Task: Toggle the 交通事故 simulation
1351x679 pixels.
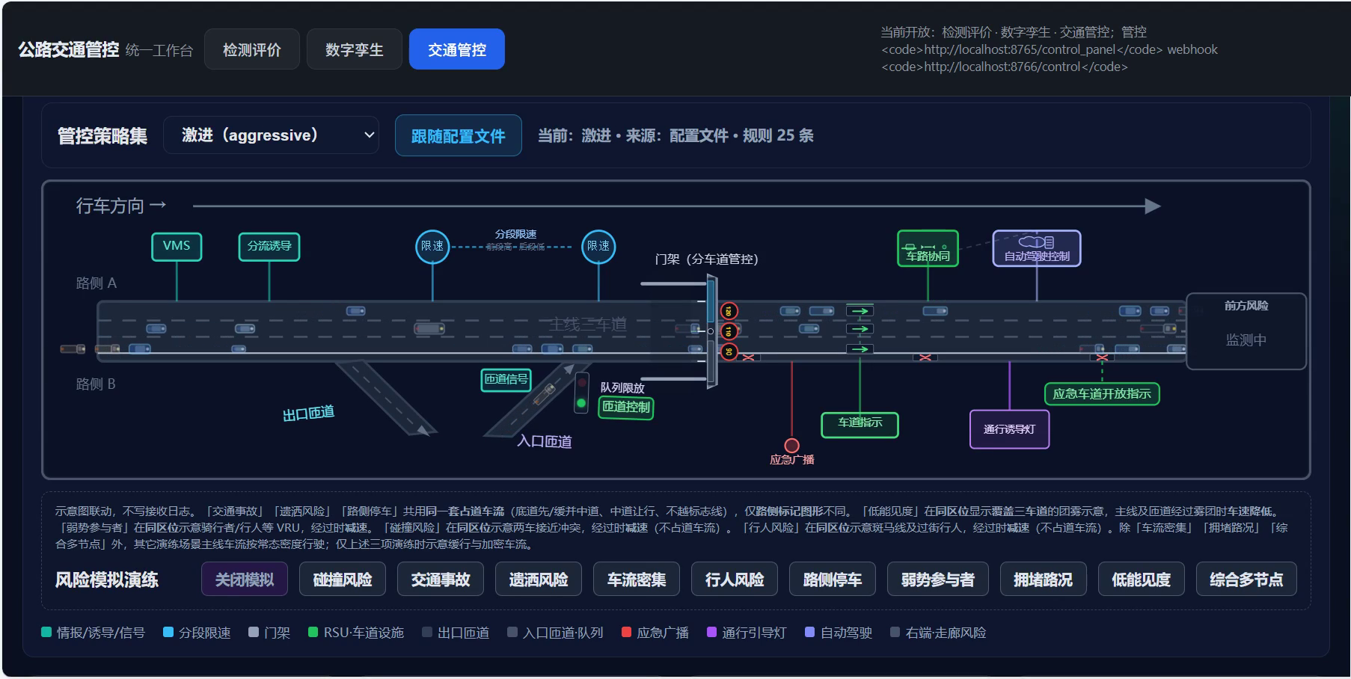Action: (x=441, y=580)
